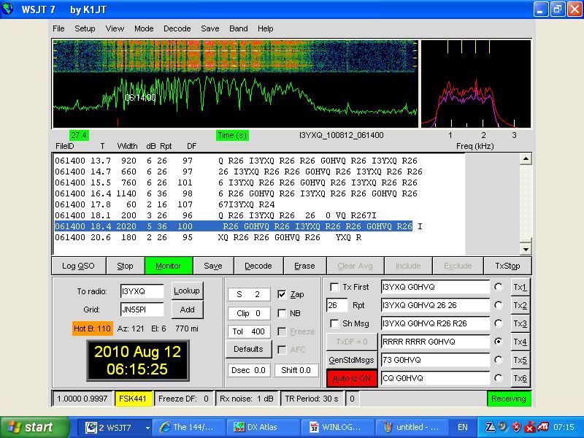Viewport: 584px width, 438px height.
Task: Click the Tx4 transmit button
Action: click(x=520, y=342)
